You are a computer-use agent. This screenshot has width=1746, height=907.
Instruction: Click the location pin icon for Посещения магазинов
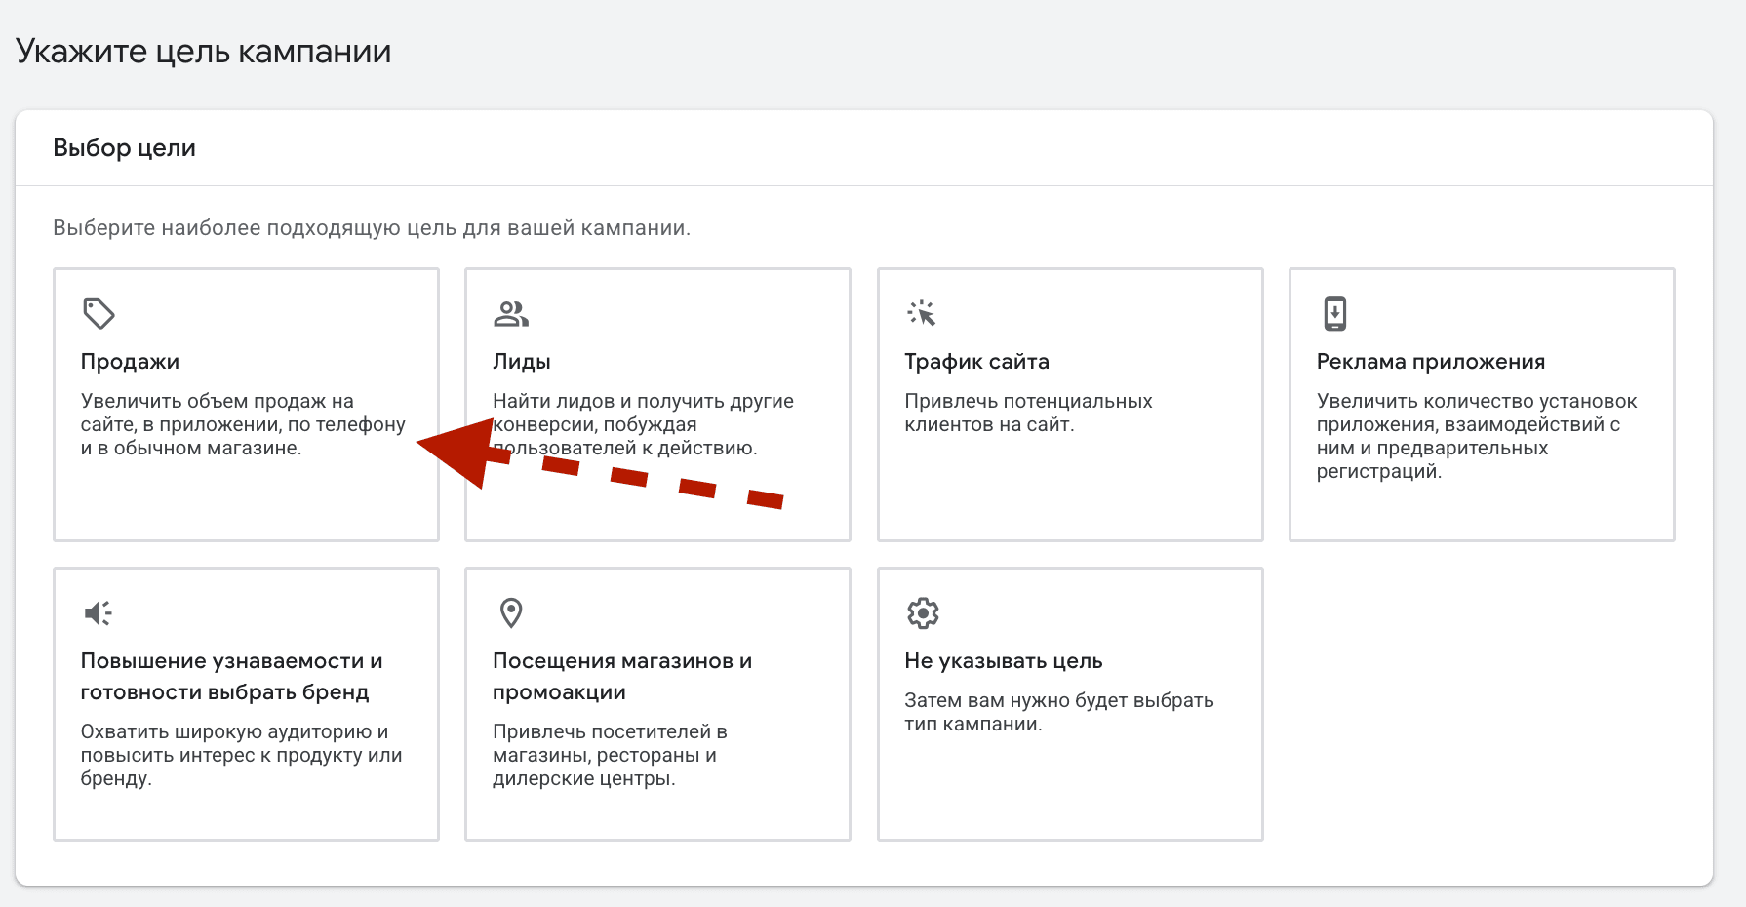pos(511,613)
